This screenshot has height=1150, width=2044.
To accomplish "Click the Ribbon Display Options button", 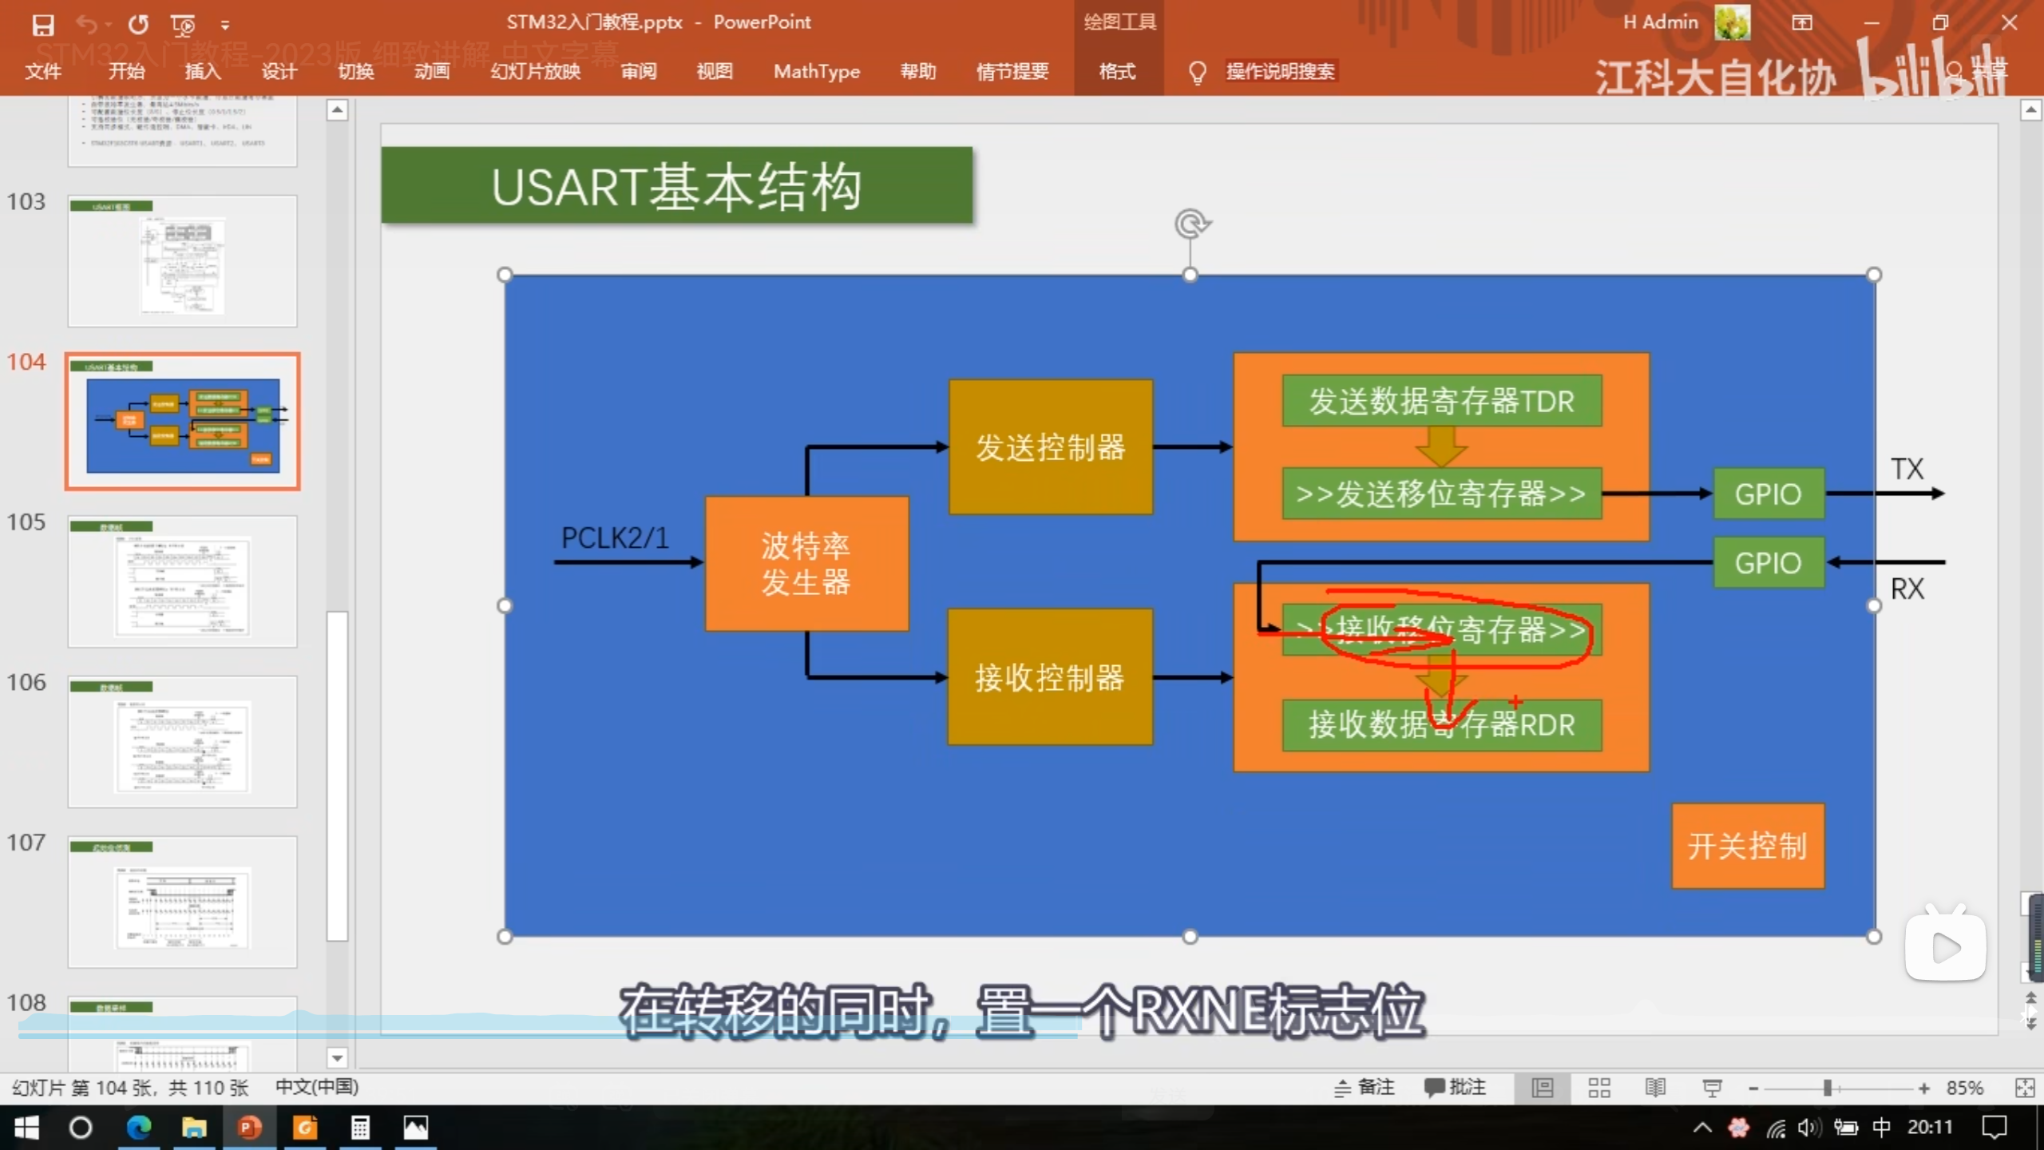I will (1802, 23).
